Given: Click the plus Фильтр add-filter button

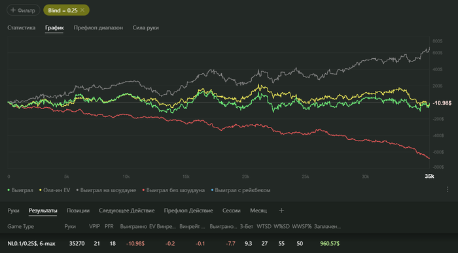Looking at the screenshot, I should coord(23,10).
